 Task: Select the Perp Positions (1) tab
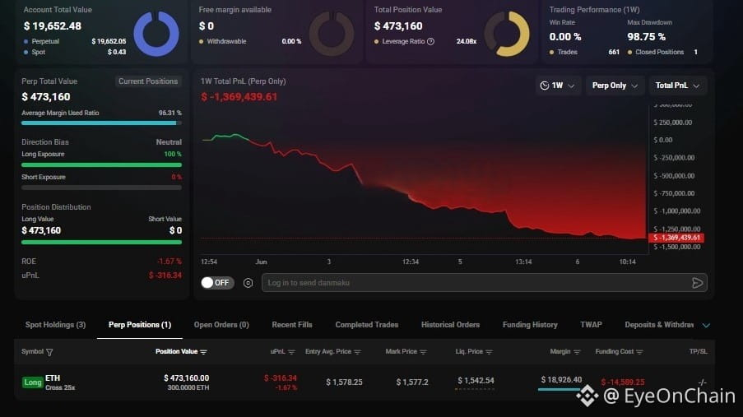(x=140, y=325)
